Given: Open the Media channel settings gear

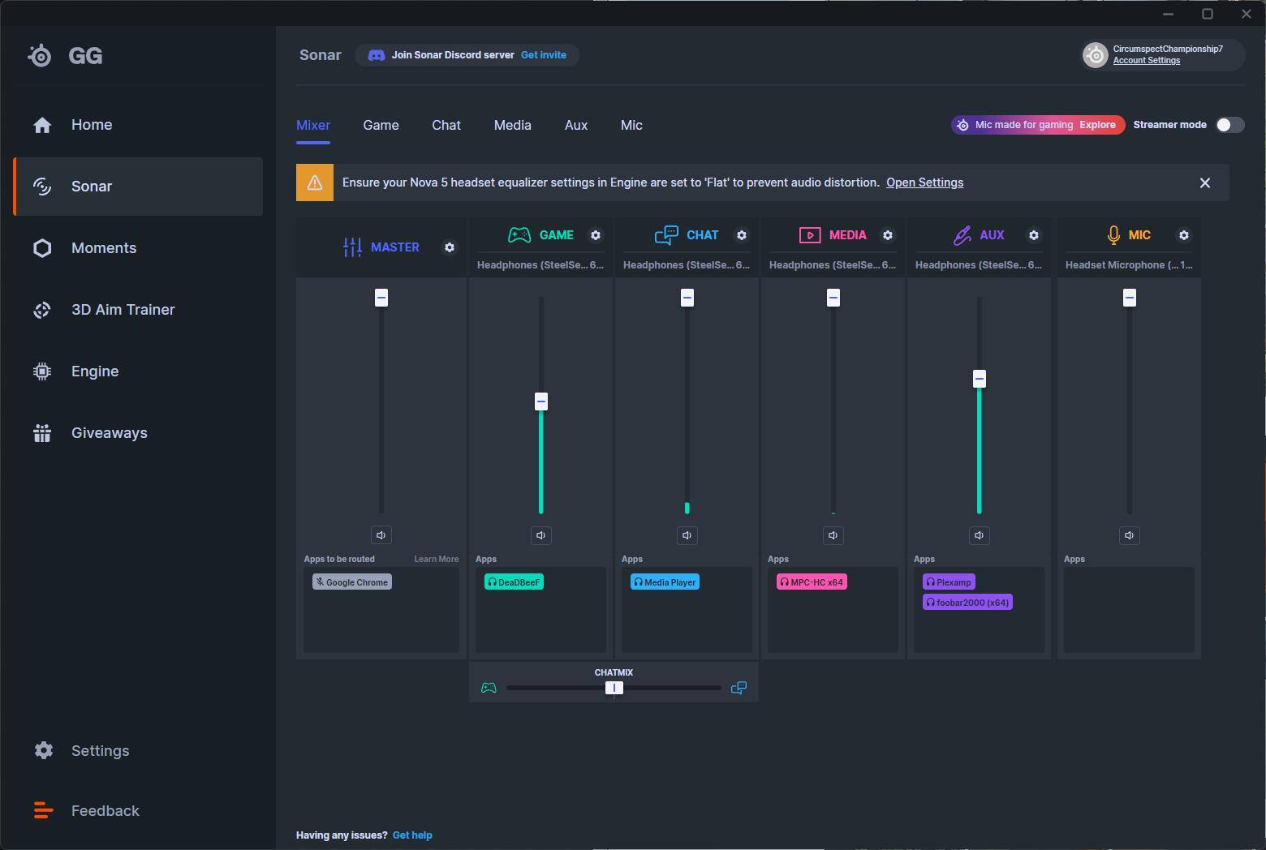Looking at the screenshot, I should 888,235.
